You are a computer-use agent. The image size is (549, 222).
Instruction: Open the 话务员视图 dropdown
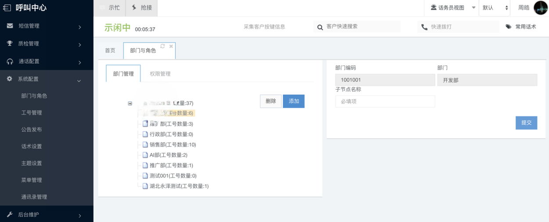click(473, 8)
